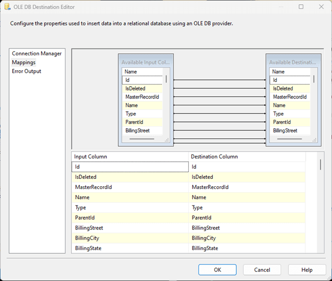Select IsDeleted in Available Input Columns box
332x281 pixels.
click(x=142, y=88)
